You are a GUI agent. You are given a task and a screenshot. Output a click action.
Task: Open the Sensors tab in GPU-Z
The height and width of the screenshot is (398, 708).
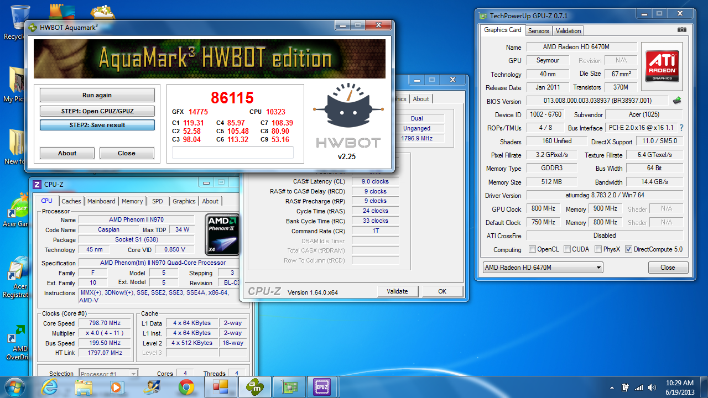coord(539,31)
